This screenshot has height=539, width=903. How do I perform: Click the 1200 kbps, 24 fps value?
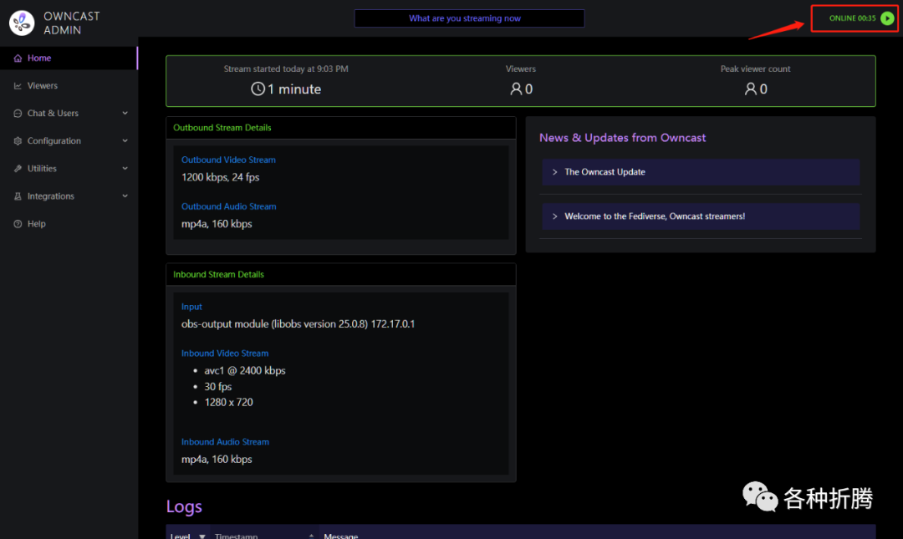click(221, 177)
